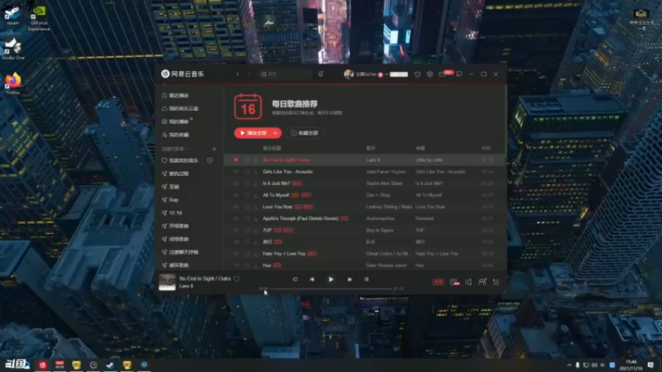Open NetEase Music taskbar icon
Screen dimensions: 662x372
tap(43, 365)
